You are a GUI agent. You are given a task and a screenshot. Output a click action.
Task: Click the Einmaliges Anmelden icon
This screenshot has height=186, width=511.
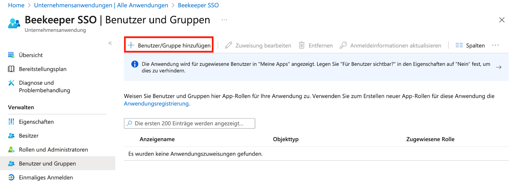pyautogui.click(x=11, y=177)
